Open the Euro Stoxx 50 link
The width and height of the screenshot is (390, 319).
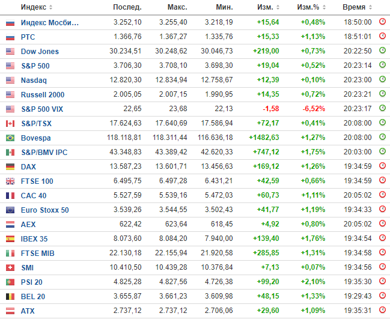(x=45, y=210)
